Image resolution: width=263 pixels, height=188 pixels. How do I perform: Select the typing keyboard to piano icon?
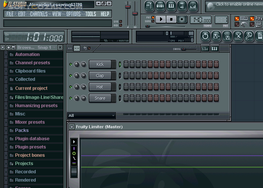[244, 18]
